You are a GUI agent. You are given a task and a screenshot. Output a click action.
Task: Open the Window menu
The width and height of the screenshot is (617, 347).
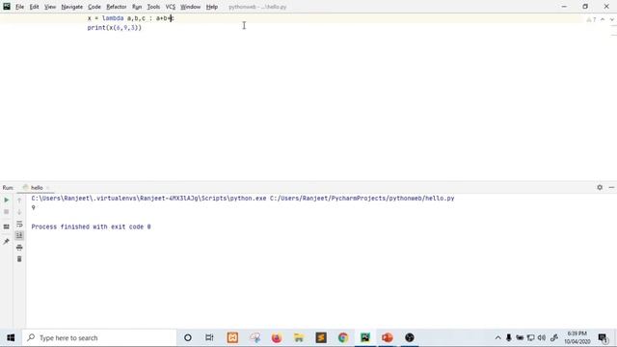point(191,7)
